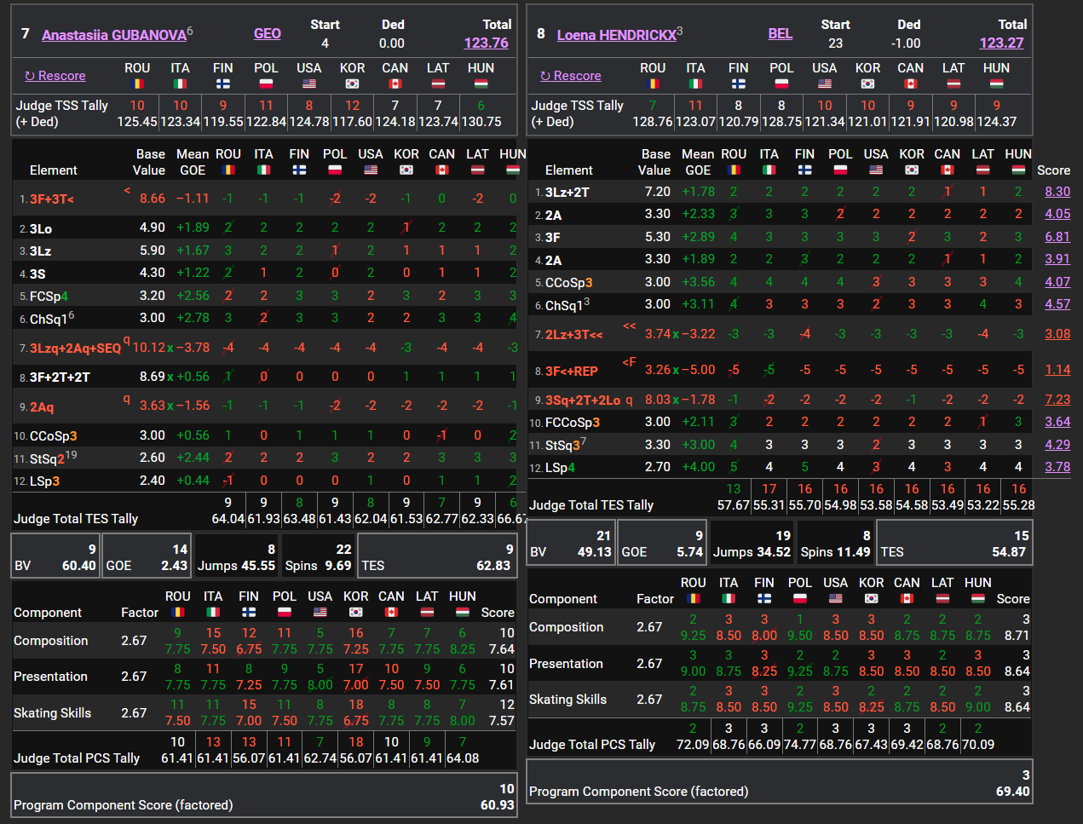Open the 1.14 score link for 3F<+REP
The width and height of the screenshot is (1083, 824).
tap(1057, 370)
